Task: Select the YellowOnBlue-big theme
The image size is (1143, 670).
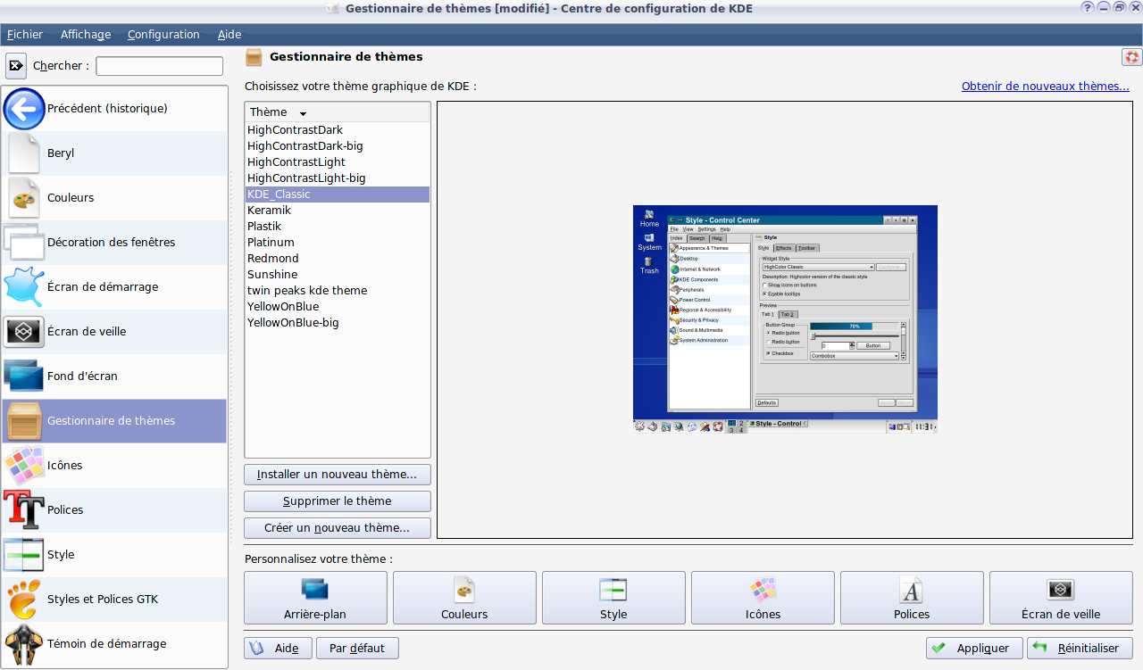Action: 338,323
